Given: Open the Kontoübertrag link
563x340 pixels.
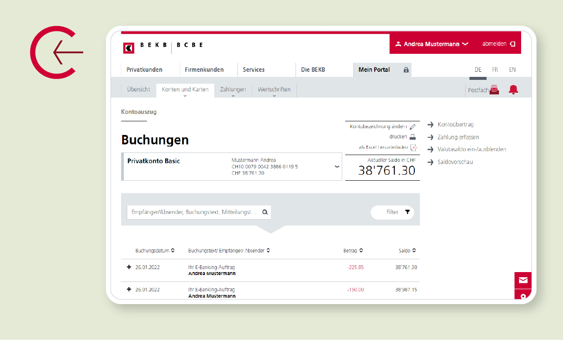Looking at the screenshot, I should coord(455,125).
